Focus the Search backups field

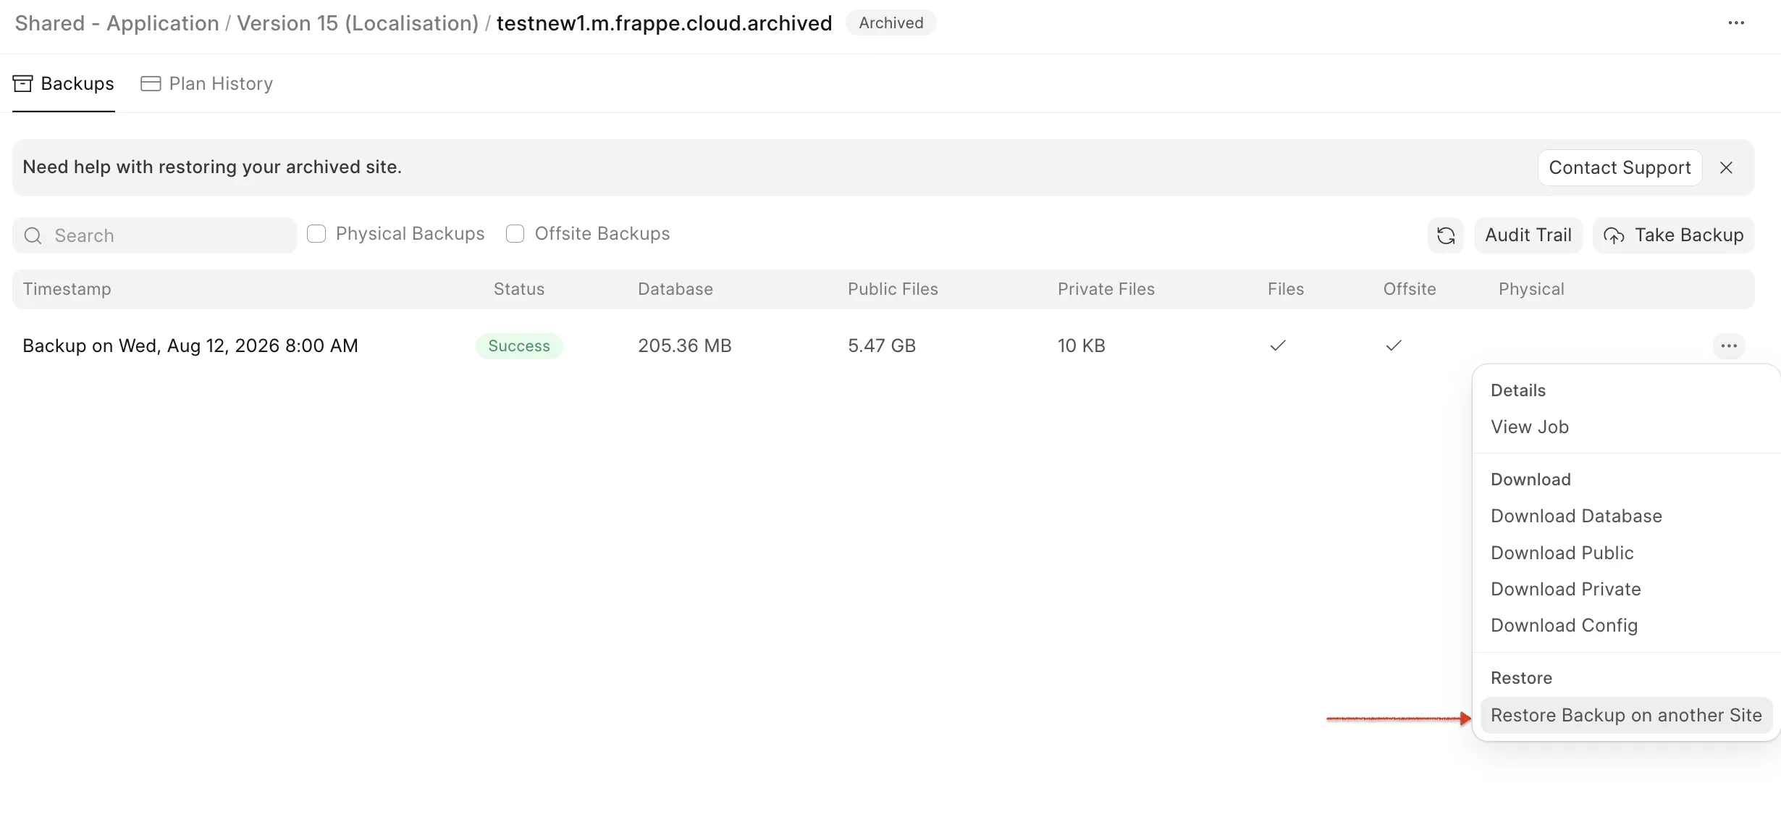point(154,235)
